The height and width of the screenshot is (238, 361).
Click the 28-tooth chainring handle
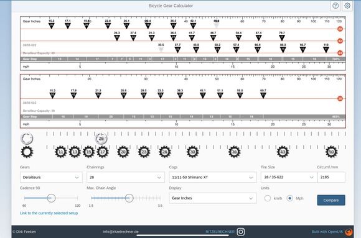pyautogui.click(x=101, y=139)
